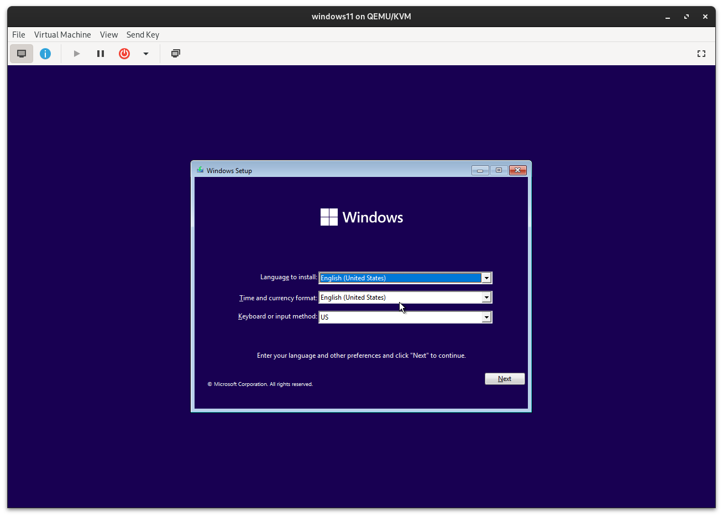The image size is (723, 517).
Task: Close the QEMU/KVM window
Action: pyautogui.click(x=705, y=17)
